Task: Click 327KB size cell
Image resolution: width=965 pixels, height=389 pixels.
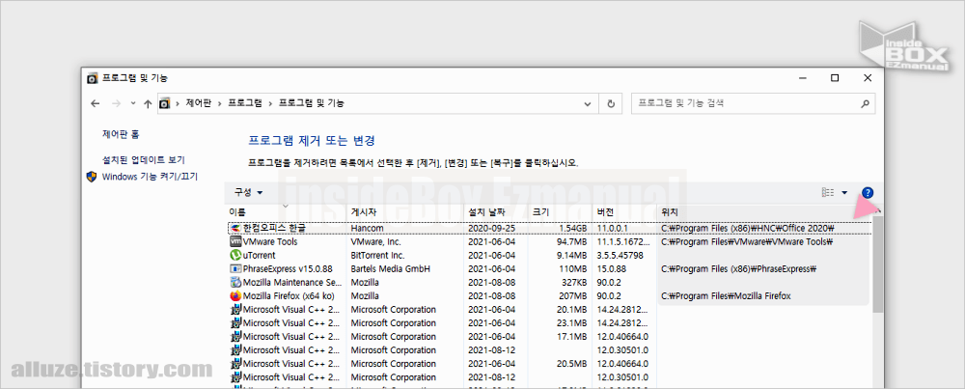Action: [575, 283]
